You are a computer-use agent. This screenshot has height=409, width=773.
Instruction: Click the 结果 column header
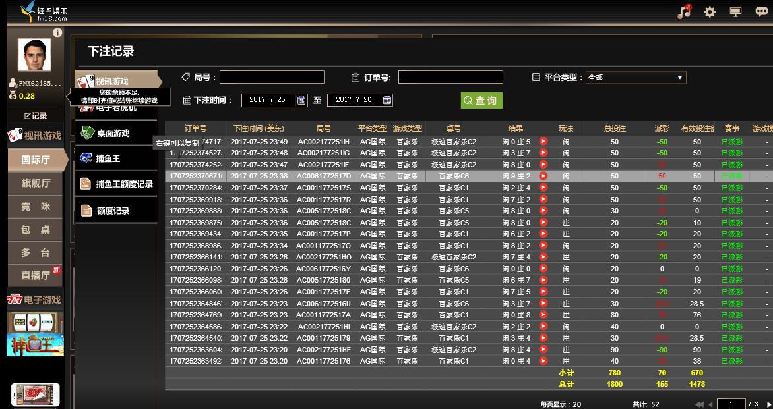point(516,128)
